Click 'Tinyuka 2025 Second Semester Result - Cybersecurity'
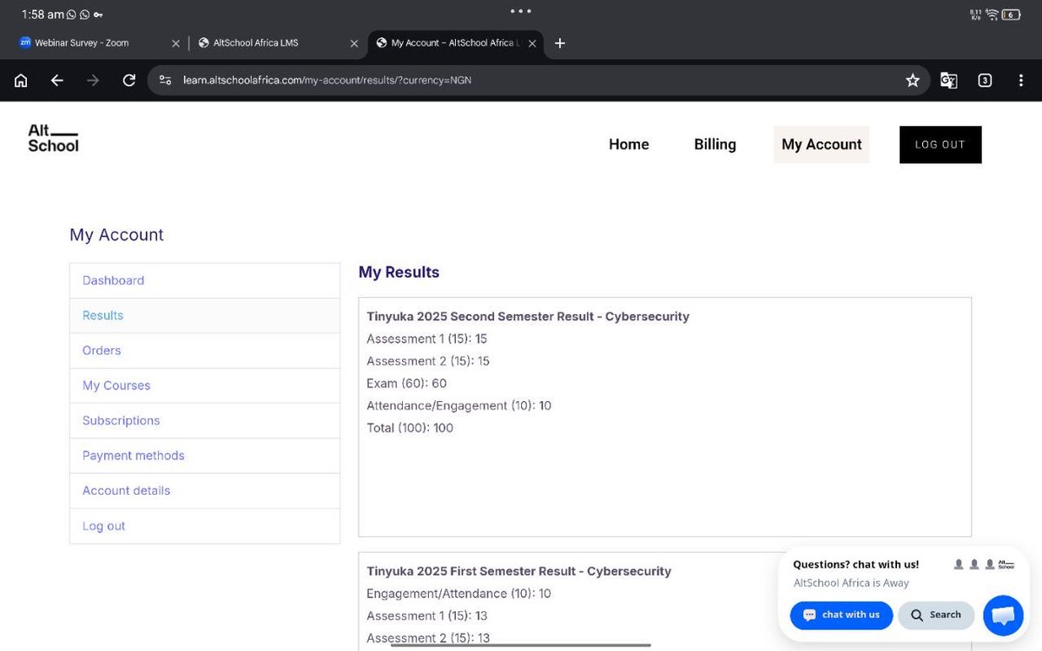 coord(528,317)
